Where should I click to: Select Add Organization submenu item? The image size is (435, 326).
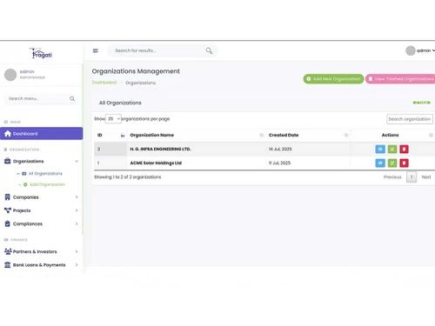(47, 184)
